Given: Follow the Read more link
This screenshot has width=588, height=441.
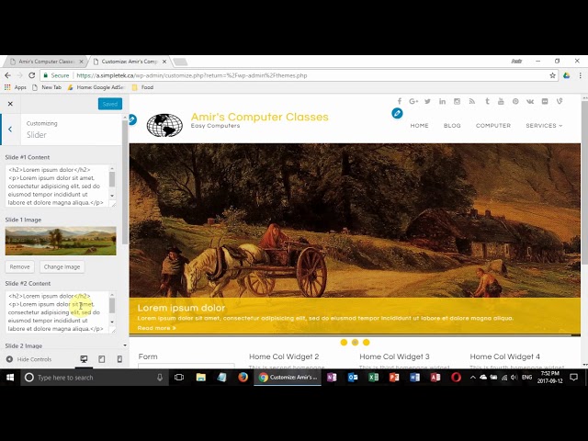Looking at the screenshot, I should click(x=157, y=328).
